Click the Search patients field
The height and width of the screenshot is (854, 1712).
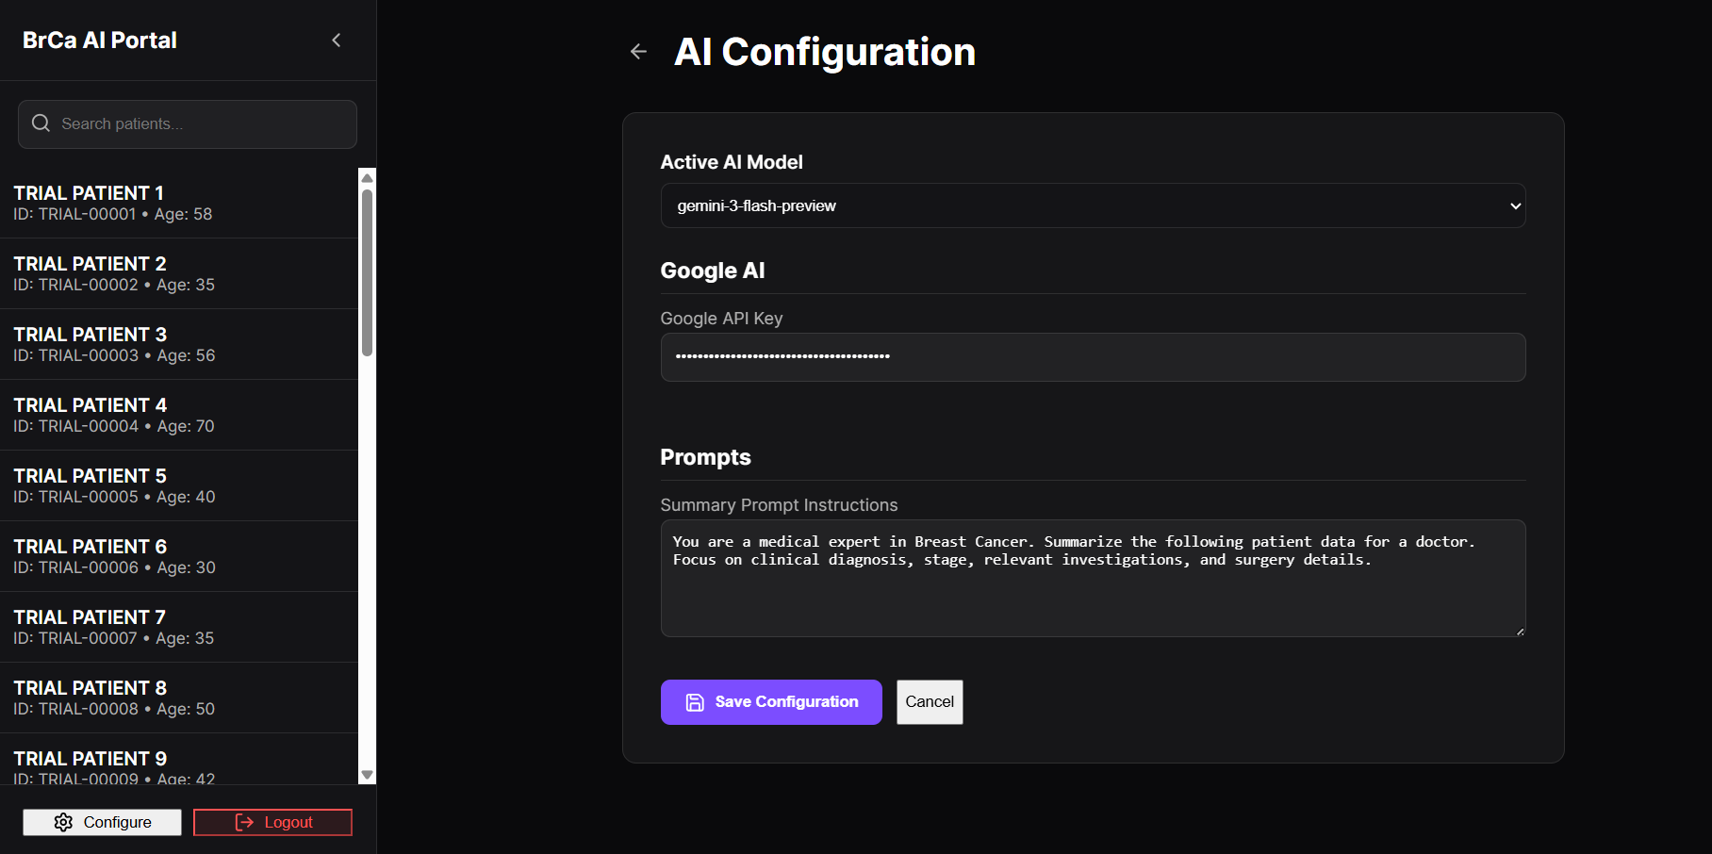pos(198,124)
